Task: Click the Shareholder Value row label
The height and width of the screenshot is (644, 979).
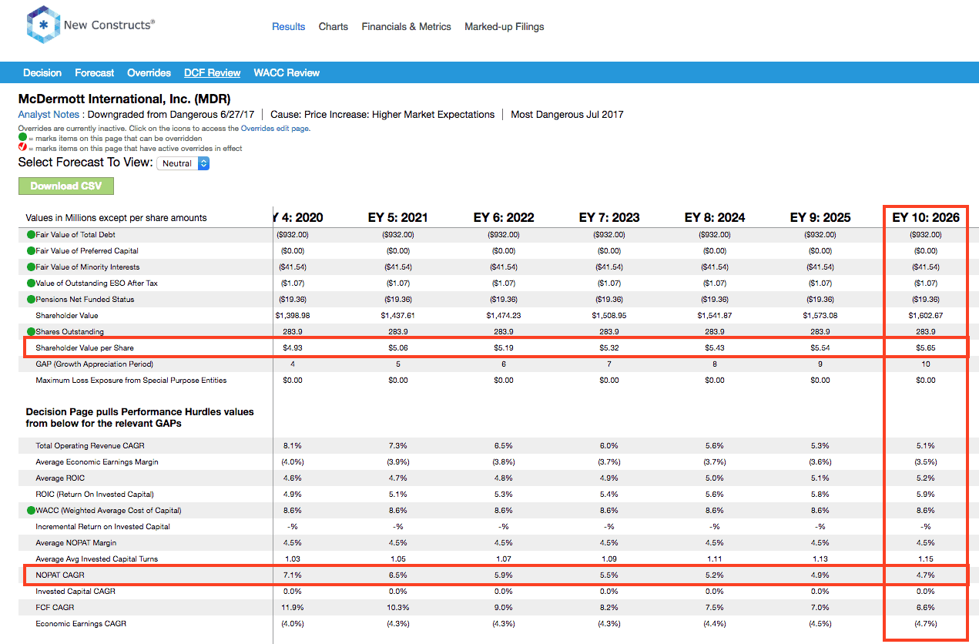Action: (67, 316)
